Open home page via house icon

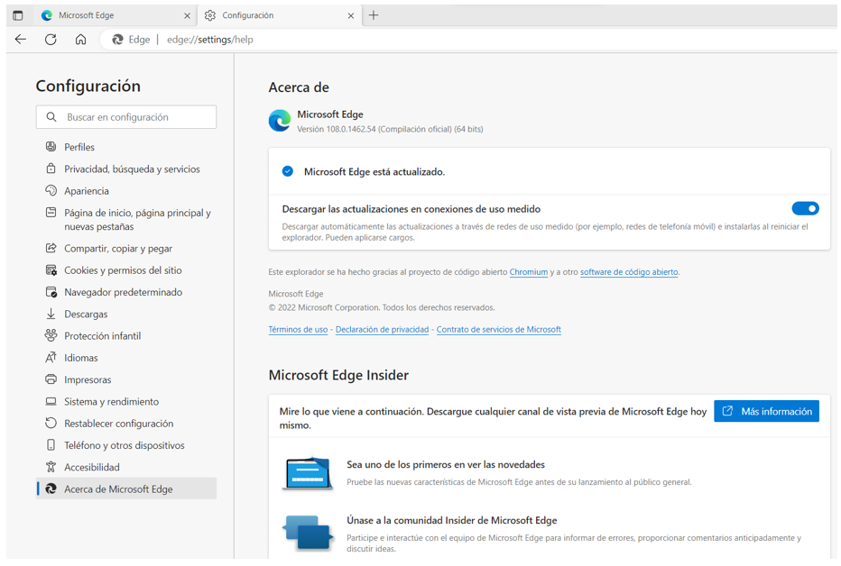tap(80, 39)
